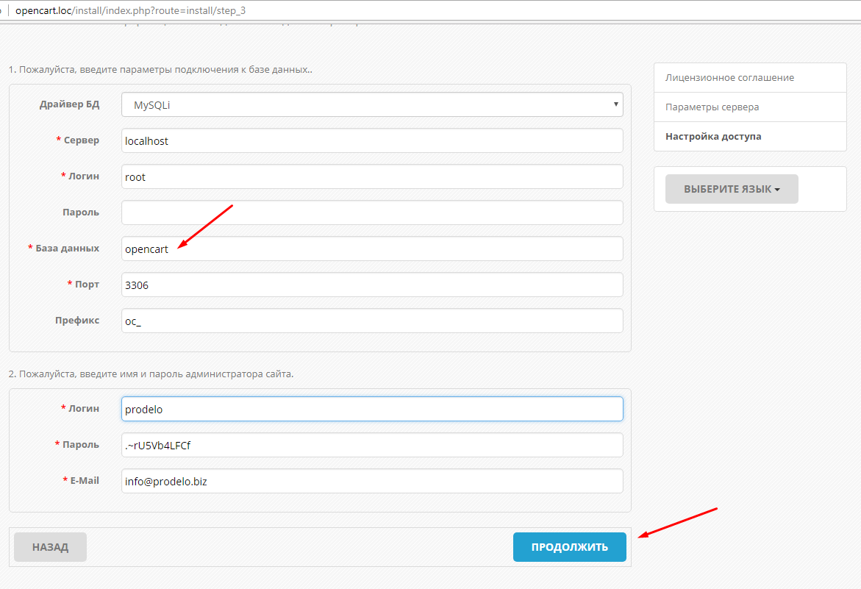Viewport: 861px width, 589px height.
Task: Click the Сервер field containing localhost
Action: [x=372, y=140]
